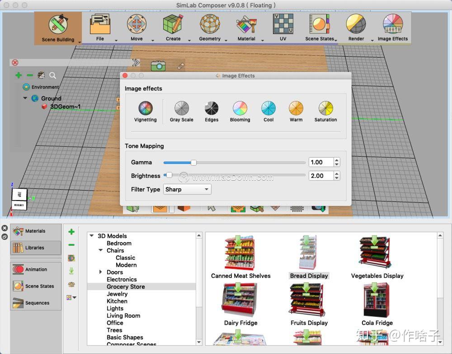Select the Move tool icon
The height and width of the screenshot is (354, 452).
point(137,24)
